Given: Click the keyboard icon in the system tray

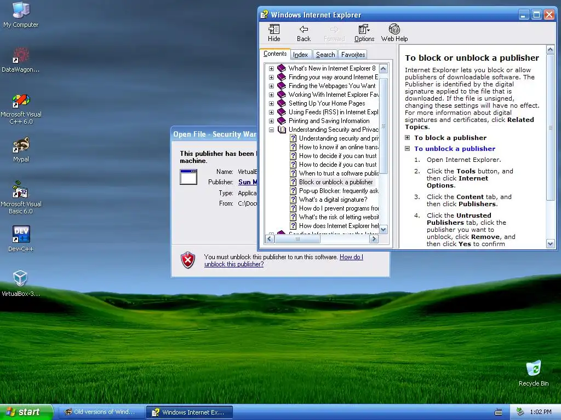Looking at the screenshot, I should pos(499,412).
